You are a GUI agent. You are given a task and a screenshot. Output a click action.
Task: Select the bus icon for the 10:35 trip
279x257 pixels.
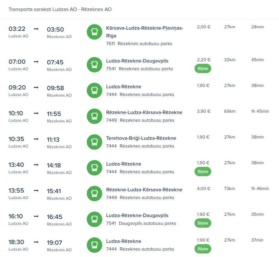coord(95,142)
